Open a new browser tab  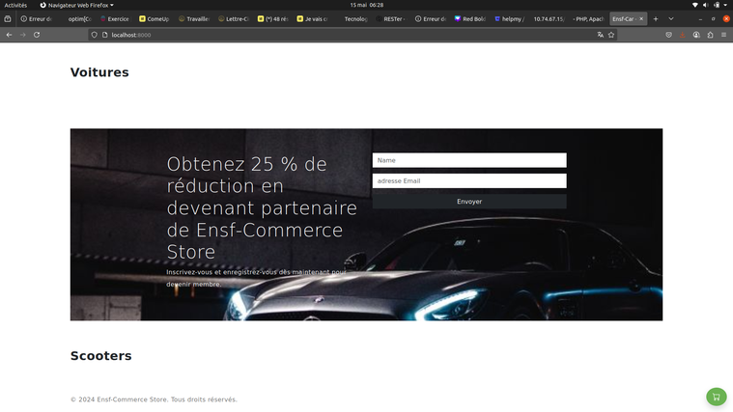click(x=656, y=19)
